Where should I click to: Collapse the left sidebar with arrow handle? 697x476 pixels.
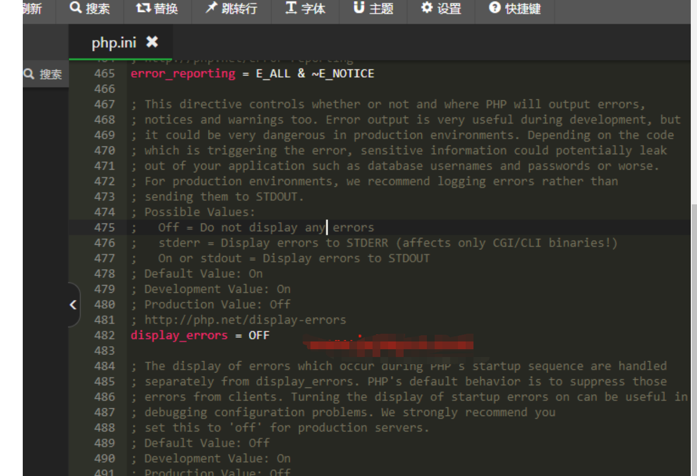(x=73, y=305)
